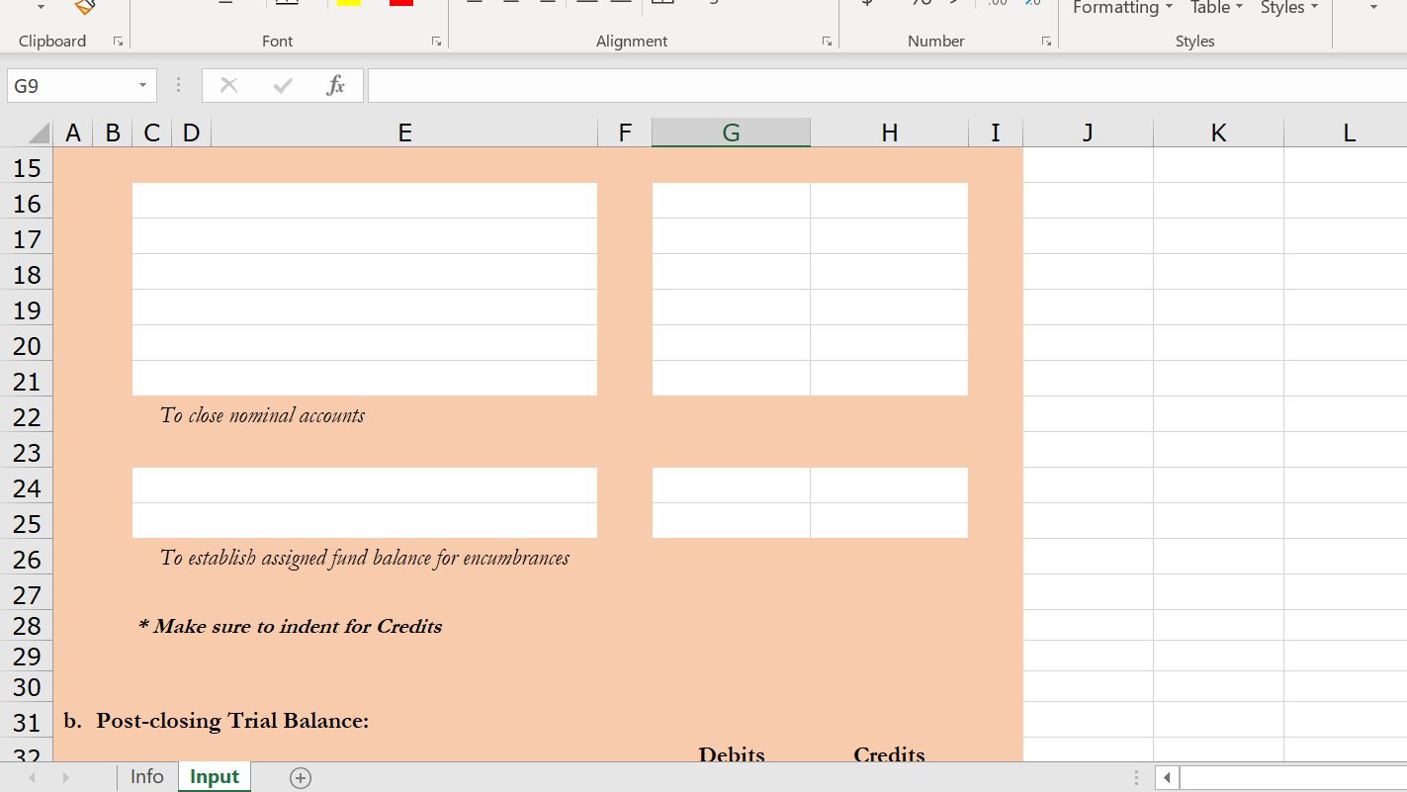
Task: Select column A header
Action: (73, 133)
